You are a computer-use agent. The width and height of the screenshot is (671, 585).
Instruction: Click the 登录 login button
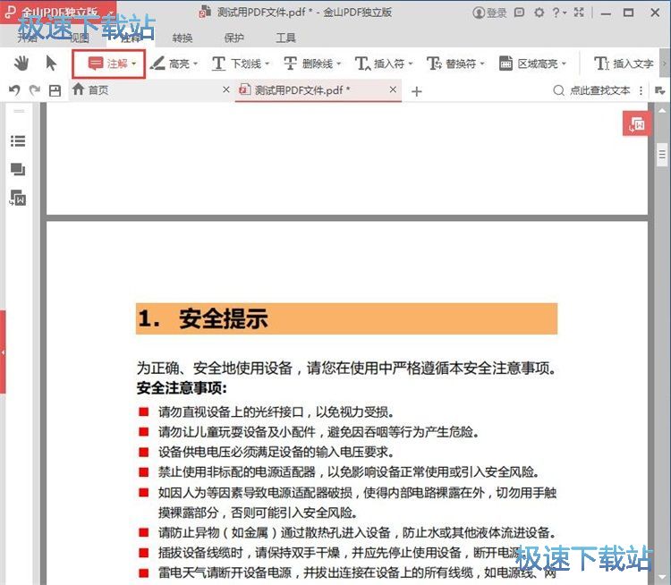point(489,13)
